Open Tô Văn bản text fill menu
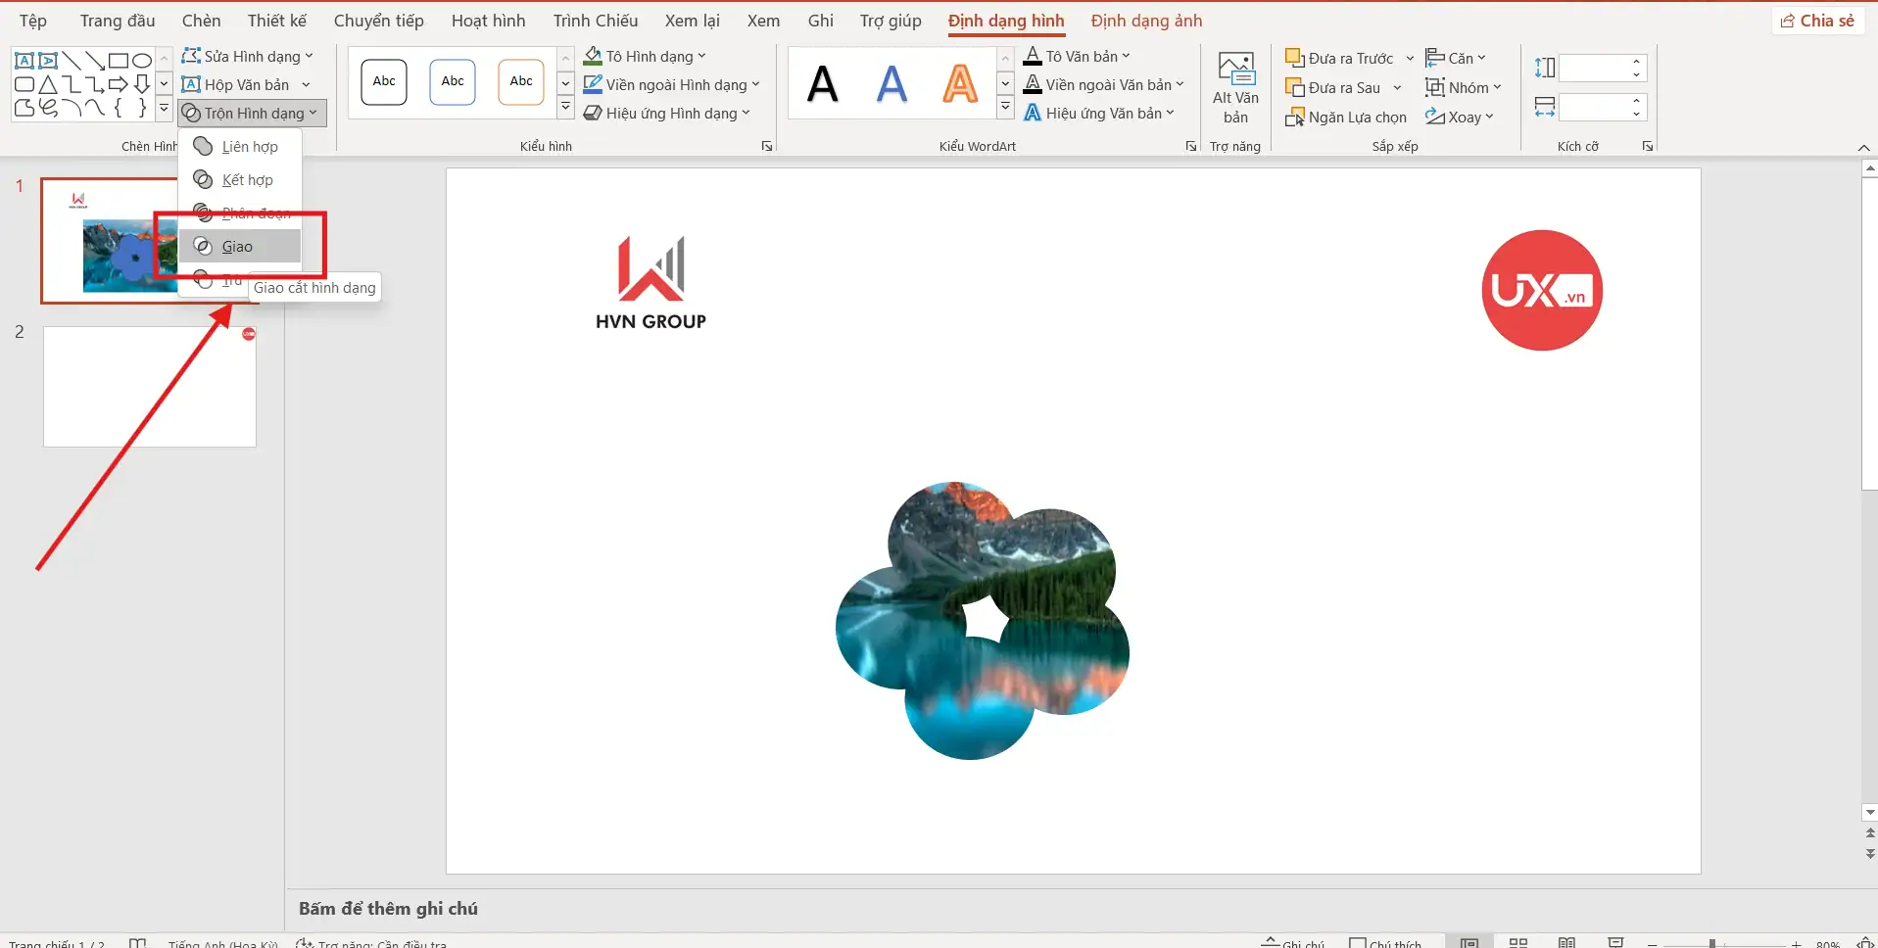This screenshot has height=948, width=1878. click(1077, 57)
